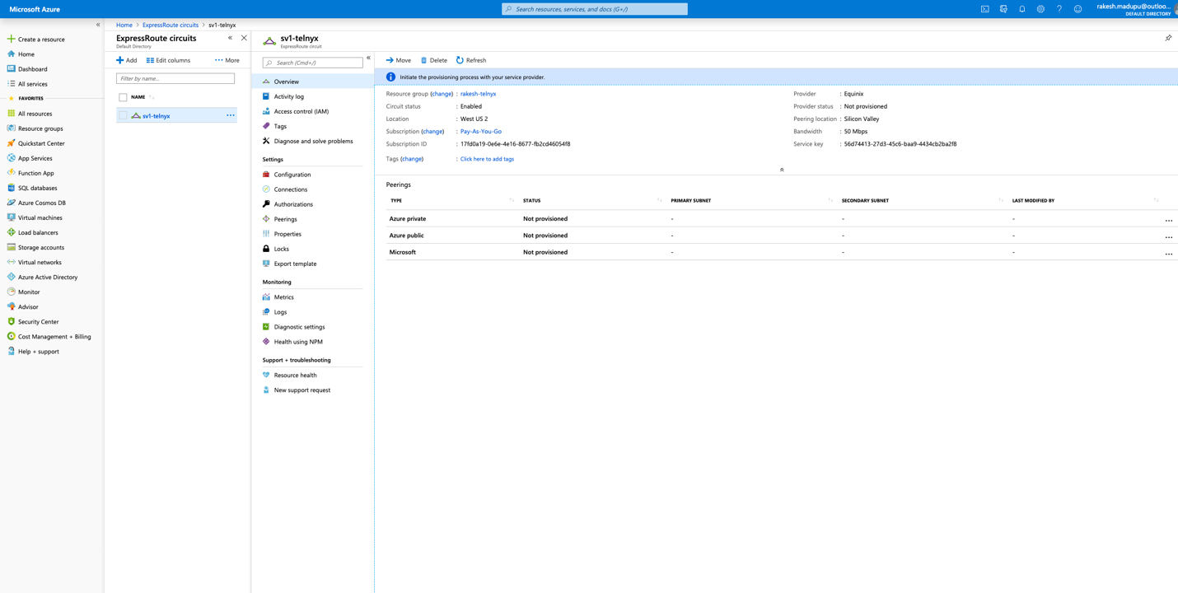Open Dashboard from left sidebar
This screenshot has width=1178, height=593.
click(x=33, y=69)
